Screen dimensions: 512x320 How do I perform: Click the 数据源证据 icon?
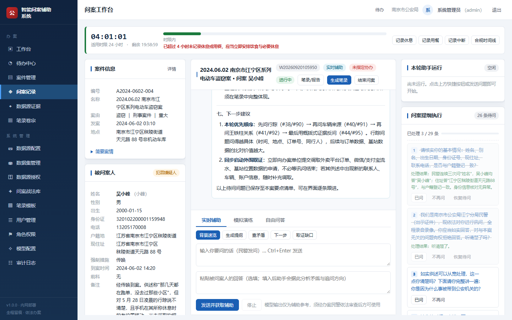tap(10, 106)
